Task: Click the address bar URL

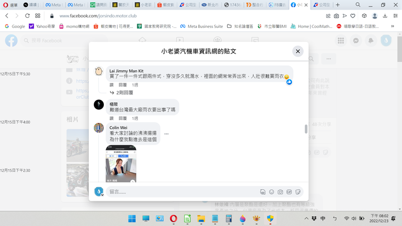Action: [98, 16]
